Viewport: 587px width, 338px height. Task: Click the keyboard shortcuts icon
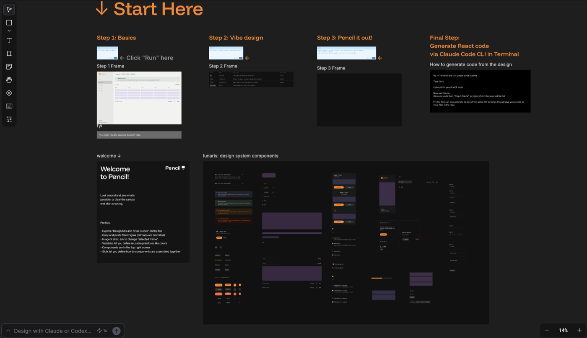[x=9, y=106]
